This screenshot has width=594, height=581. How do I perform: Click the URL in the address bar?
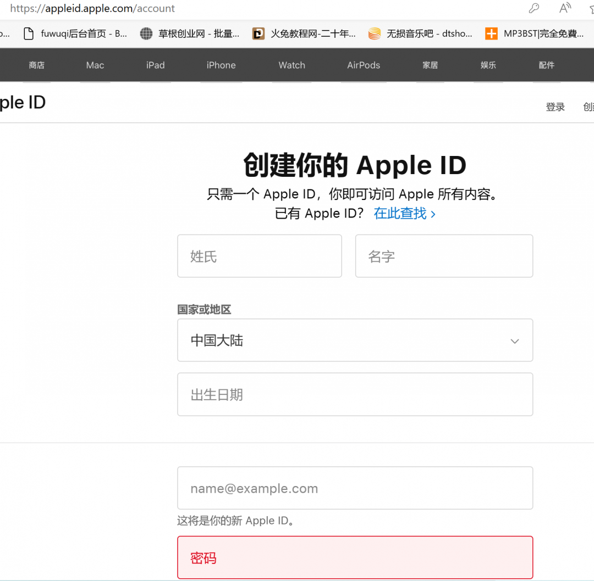coord(92,8)
